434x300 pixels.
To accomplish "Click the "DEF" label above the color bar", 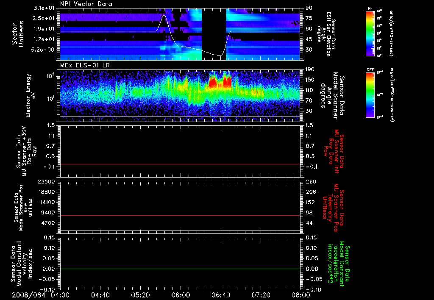I will [x=370, y=70].
